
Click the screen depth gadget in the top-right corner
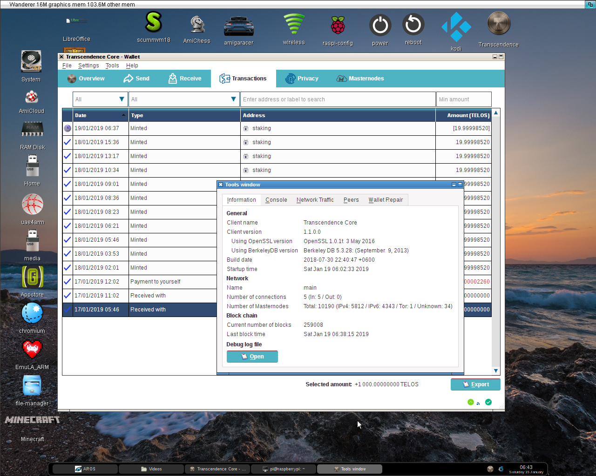[x=590, y=4]
